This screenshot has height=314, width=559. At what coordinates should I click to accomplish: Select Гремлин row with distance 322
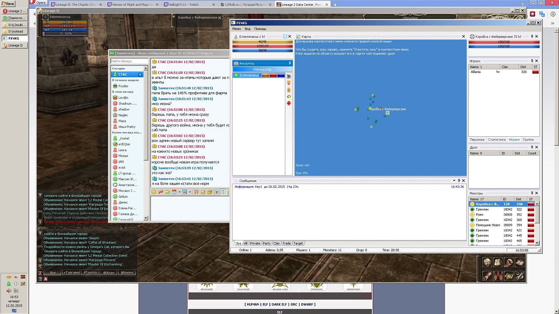tap(501, 209)
